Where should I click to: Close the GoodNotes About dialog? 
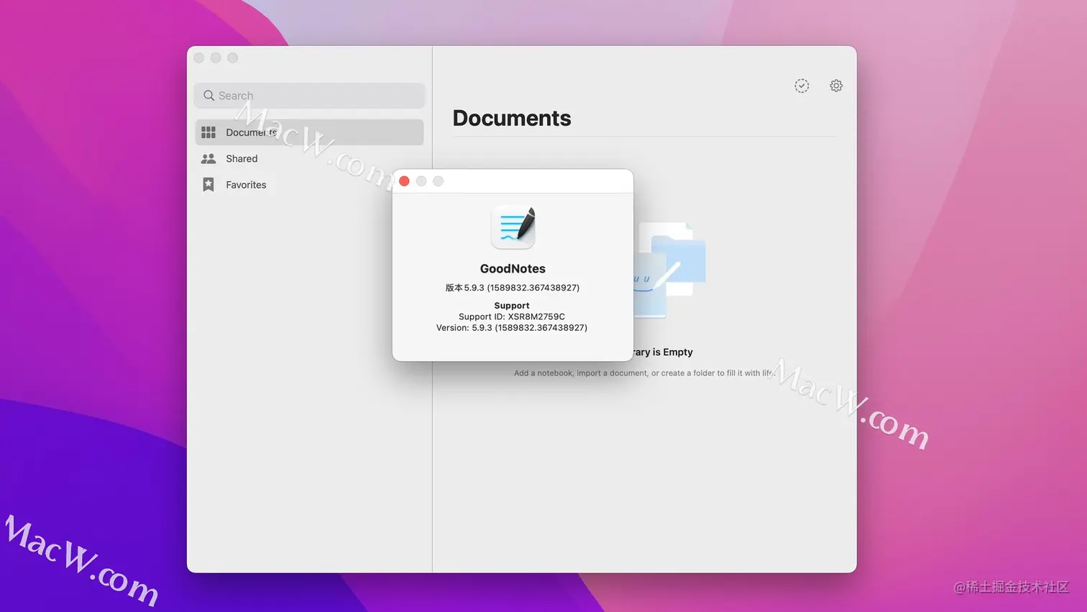(404, 181)
